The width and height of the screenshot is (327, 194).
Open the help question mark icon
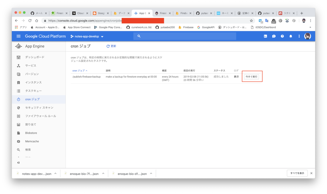pyautogui.click(x=282, y=36)
